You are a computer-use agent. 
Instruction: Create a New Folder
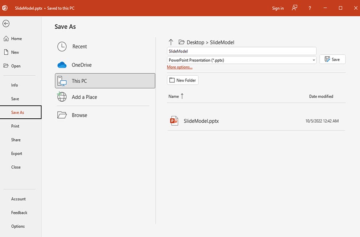183,80
